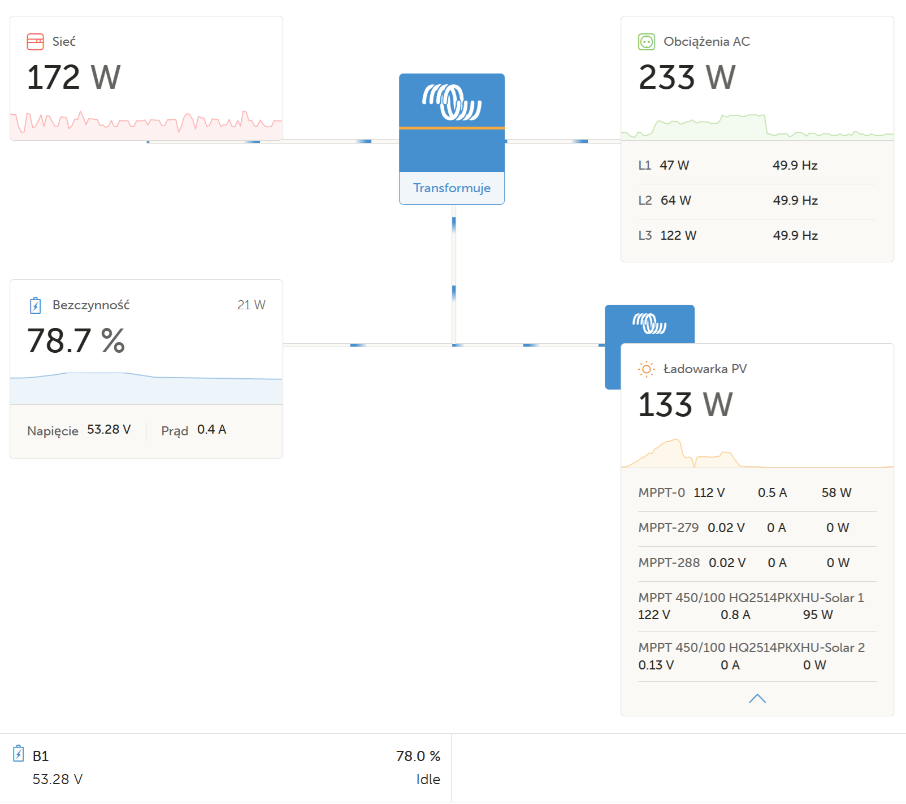Open the Sieć 172 W grid card

(x=146, y=78)
